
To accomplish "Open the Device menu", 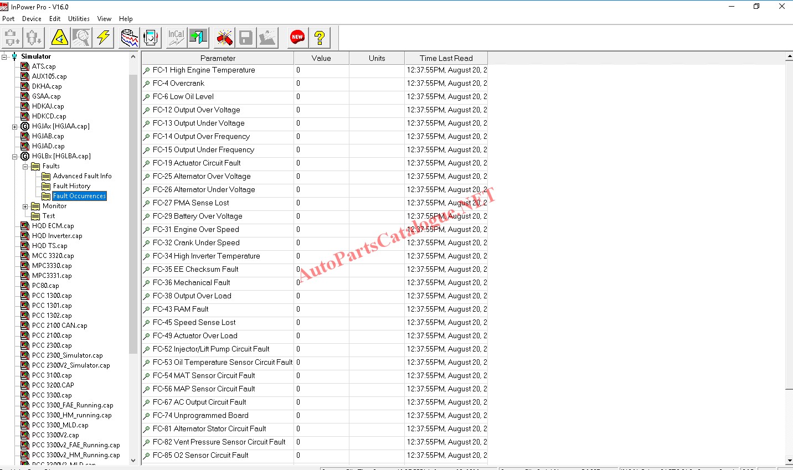I will tap(32, 19).
